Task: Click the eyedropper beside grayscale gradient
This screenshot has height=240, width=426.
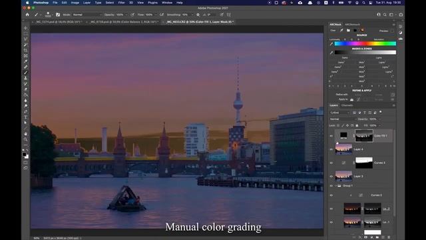Action: pos(331,53)
